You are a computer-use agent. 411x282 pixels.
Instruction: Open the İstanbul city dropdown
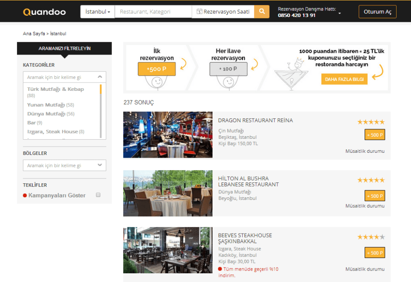[x=98, y=12]
